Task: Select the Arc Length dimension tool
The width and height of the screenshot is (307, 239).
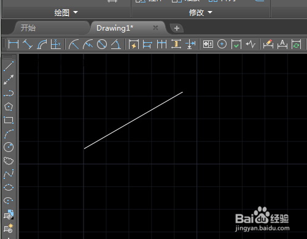Action: tap(42, 44)
